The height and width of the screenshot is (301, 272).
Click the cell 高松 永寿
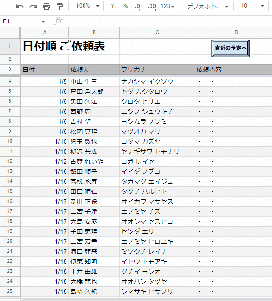pos(94,181)
